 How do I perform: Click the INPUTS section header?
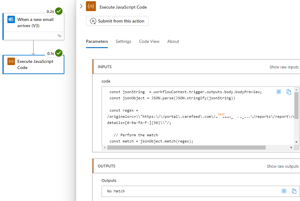(196, 67)
